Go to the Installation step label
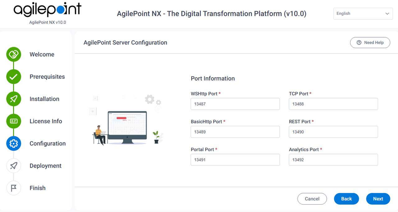The height and width of the screenshot is (212, 398). click(x=44, y=99)
